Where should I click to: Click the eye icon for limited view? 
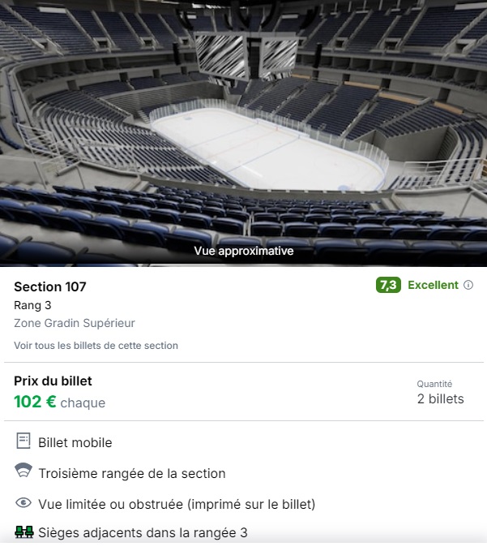[23, 503]
